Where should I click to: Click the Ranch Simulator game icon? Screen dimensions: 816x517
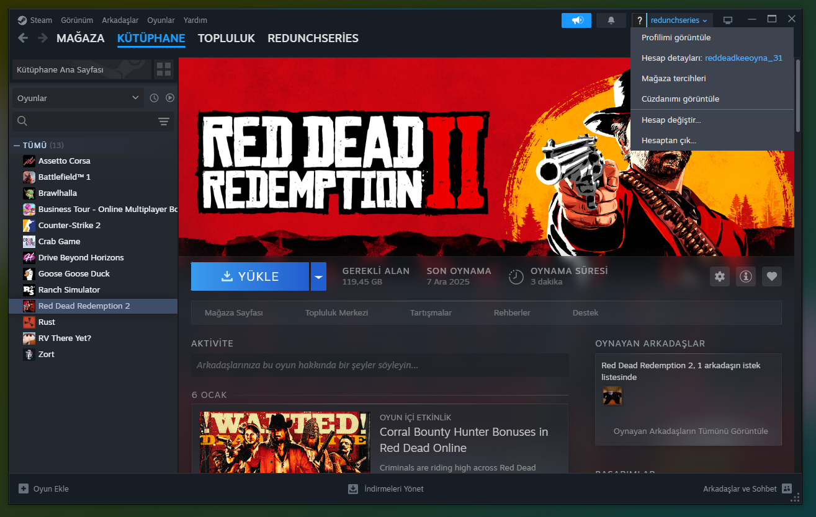click(29, 289)
